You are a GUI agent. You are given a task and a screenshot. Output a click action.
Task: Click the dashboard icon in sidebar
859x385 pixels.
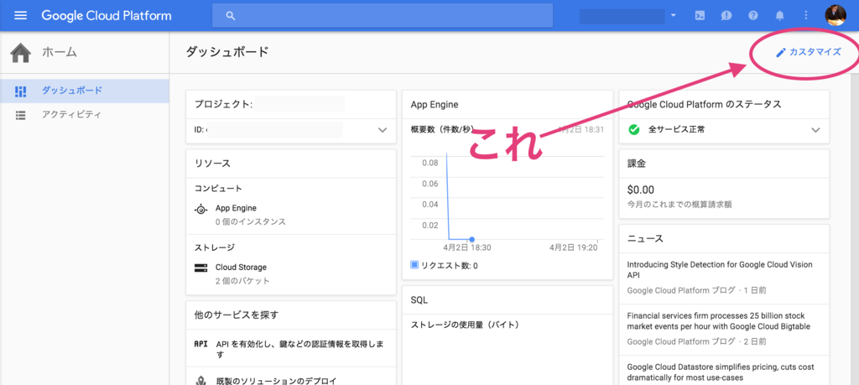[x=21, y=91]
